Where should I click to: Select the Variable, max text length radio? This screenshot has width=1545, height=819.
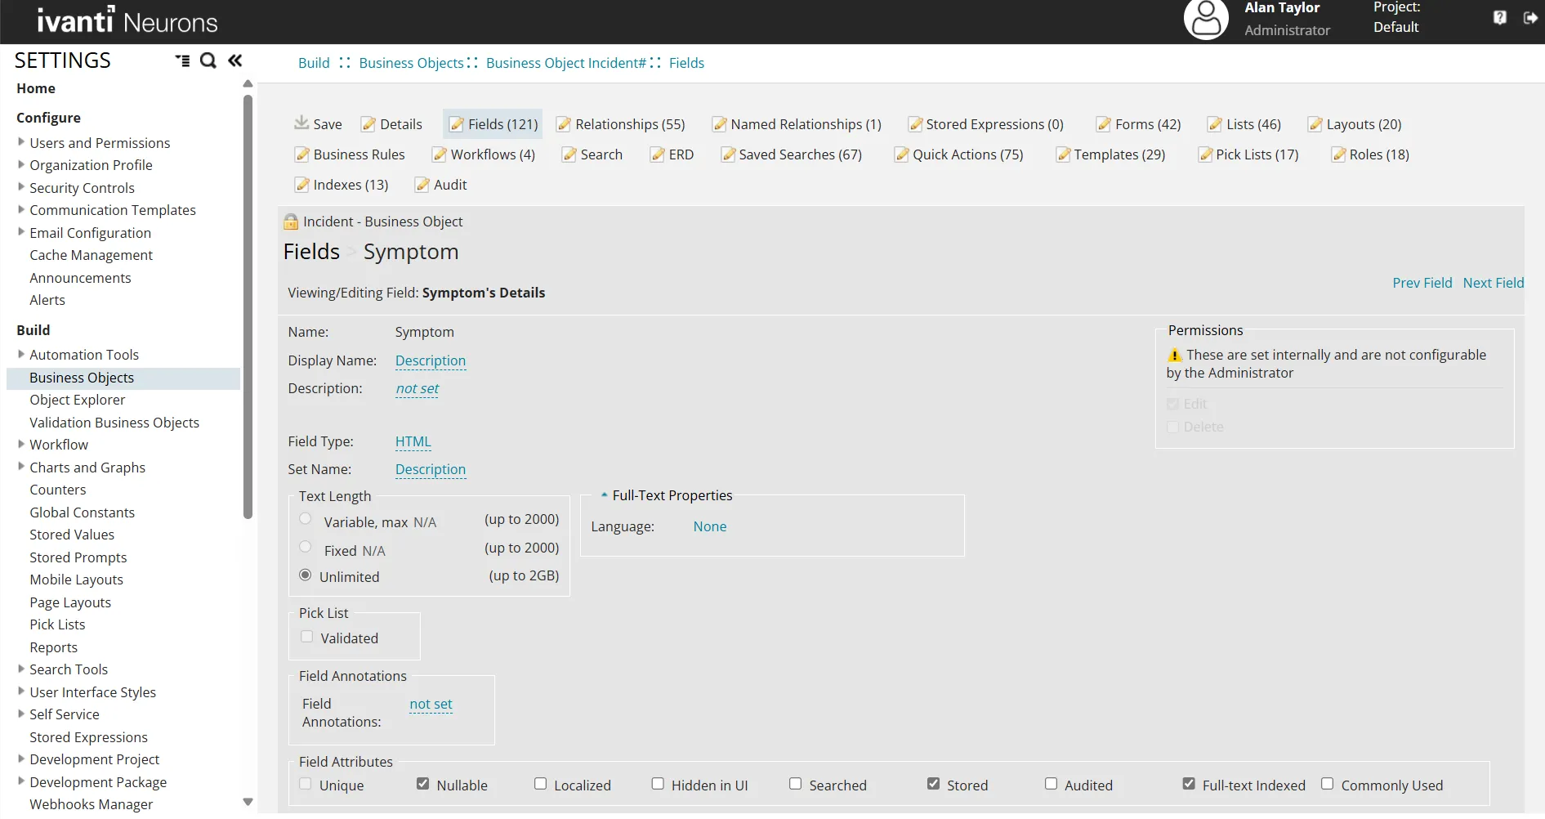[x=306, y=519]
